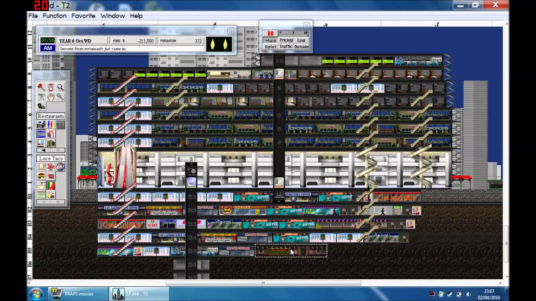Pick the round cartoon face restaurant item
This screenshot has height=301, width=536.
[60, 166]
